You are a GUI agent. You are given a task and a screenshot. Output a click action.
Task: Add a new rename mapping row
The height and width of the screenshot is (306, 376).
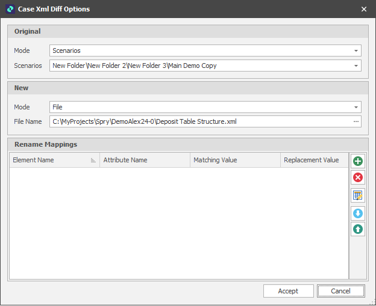(x=358, y=161)
